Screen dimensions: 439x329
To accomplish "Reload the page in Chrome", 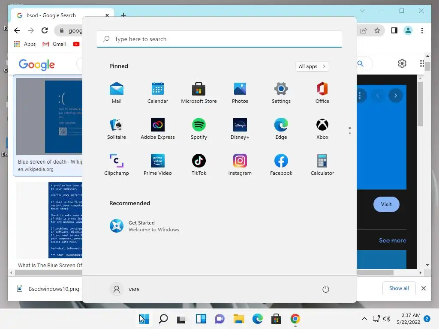I will (x=45, y=30).
